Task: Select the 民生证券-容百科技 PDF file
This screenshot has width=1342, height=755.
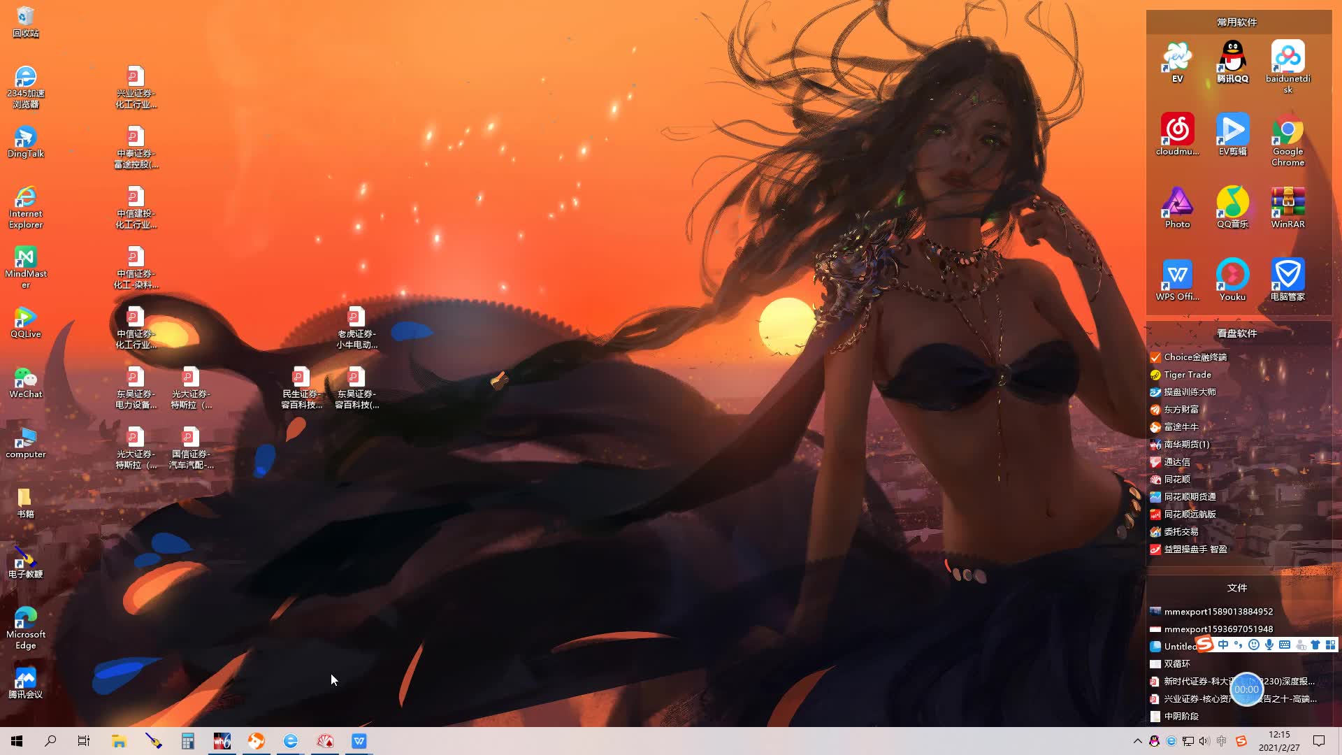Action: point(301,387)
